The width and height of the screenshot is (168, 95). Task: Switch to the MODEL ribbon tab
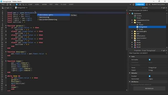pos(37,4)
